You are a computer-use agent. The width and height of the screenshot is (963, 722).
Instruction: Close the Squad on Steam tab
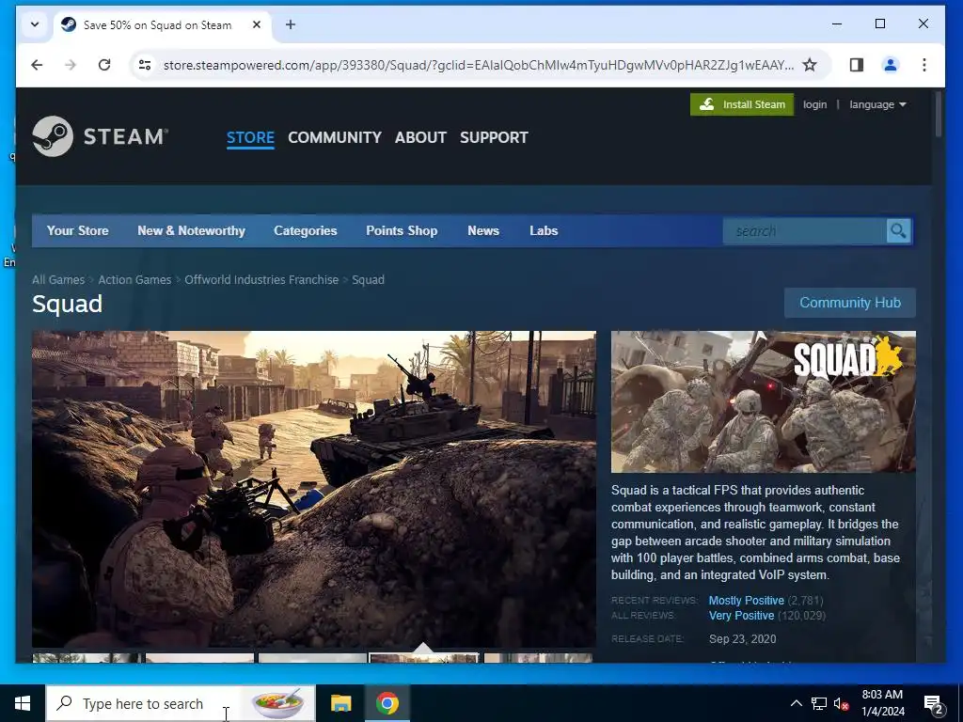257,24
